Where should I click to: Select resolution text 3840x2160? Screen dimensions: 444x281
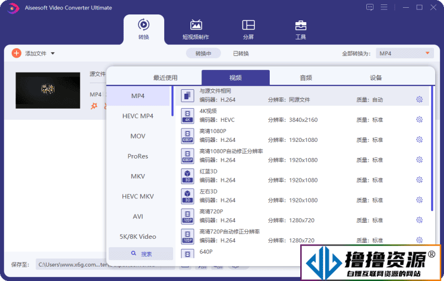pyautogui.click(x=303, y=120)
